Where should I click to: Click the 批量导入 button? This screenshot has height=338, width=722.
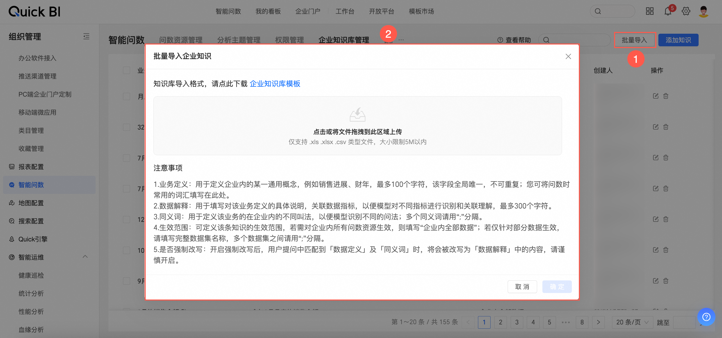(634, 40)
